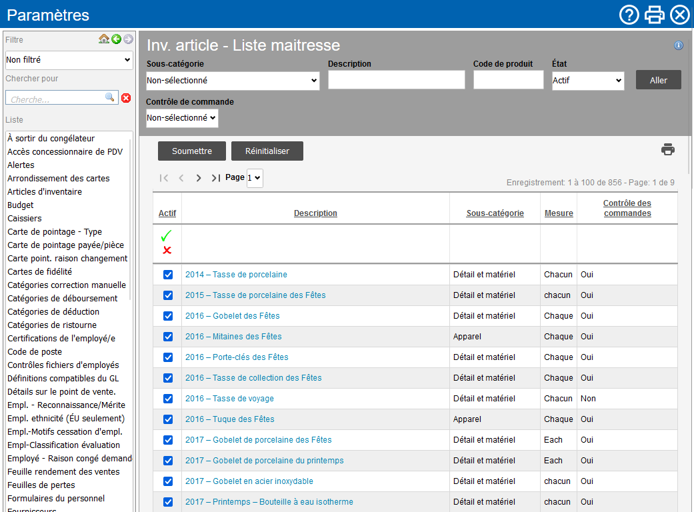Viewport: 694px width, 512px height.
Task: Click the help question mark icon
Action: click(629, 15)
